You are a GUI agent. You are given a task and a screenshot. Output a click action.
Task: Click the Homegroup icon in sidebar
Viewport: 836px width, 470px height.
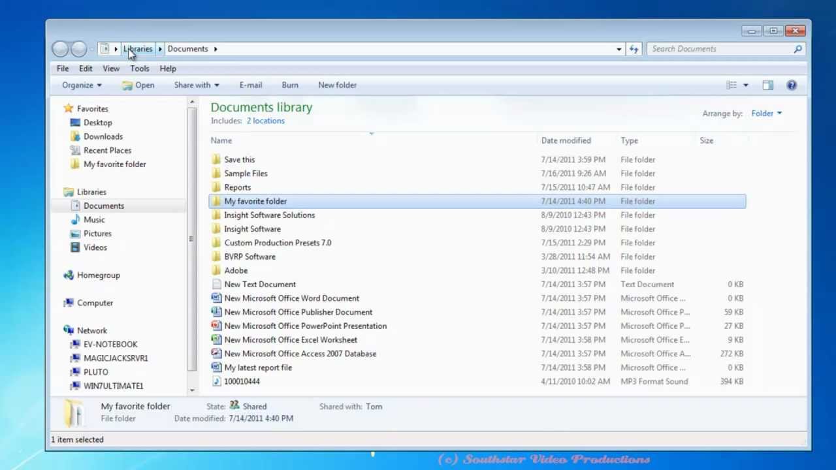pos(69,275)
